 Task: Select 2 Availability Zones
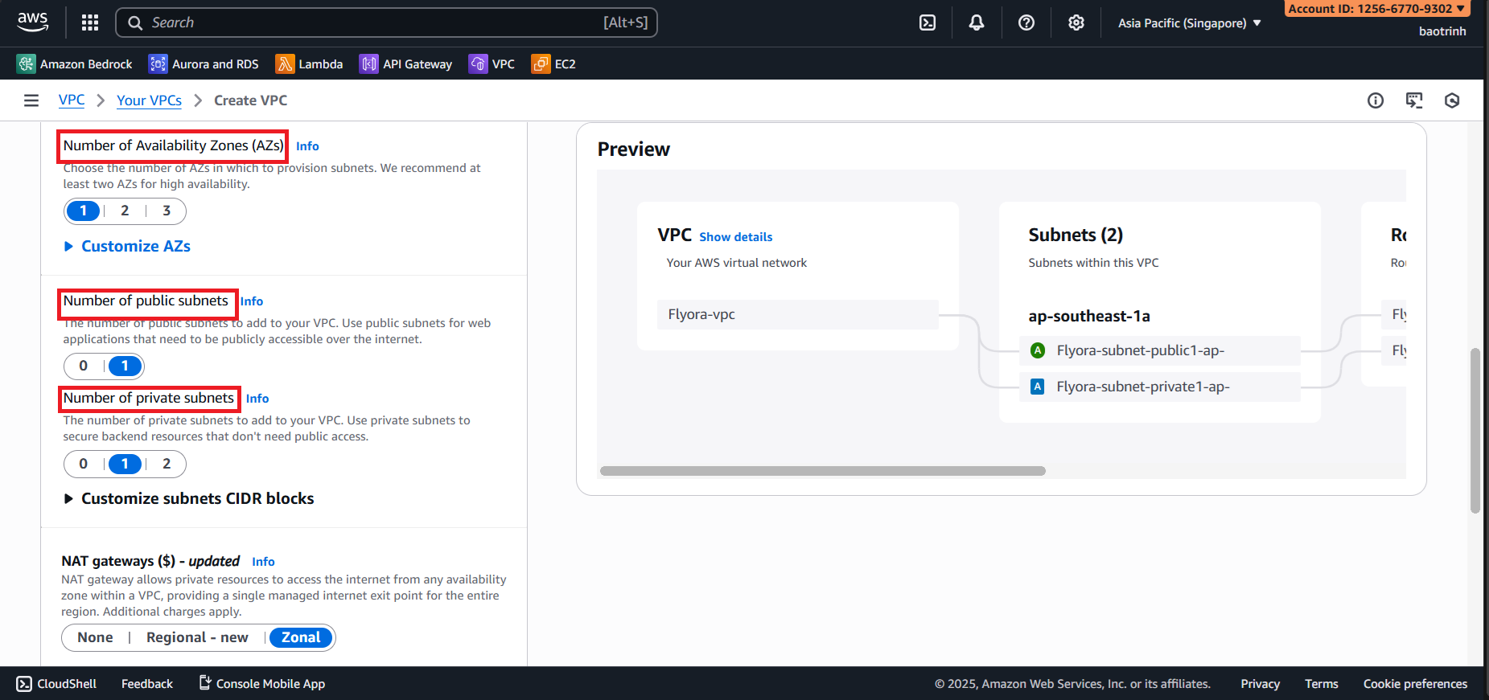pyautogui.click(x=125, y=211)
